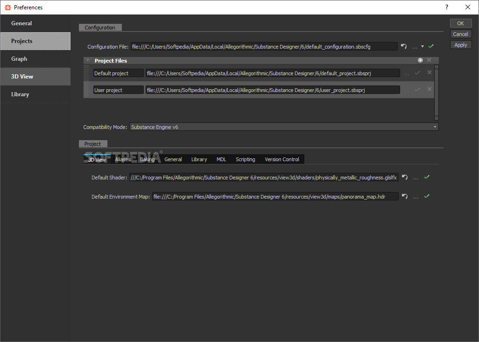Viewport: 479px width, 342px height.
Task: Switch to the Aliases tab
Action: tap(123, 159)
